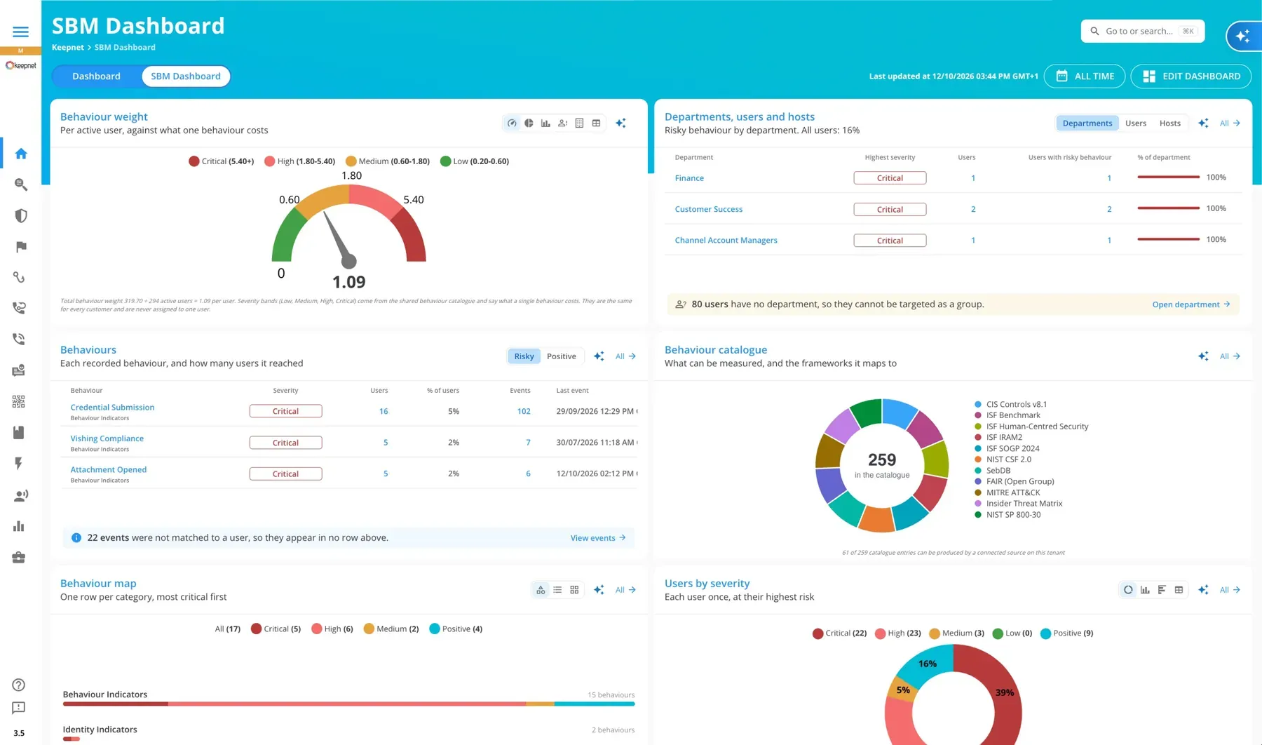Toggle High (23) series in Users by severity
The width and height of the screenshot is (1262, 745).
(x=898, y=633)
